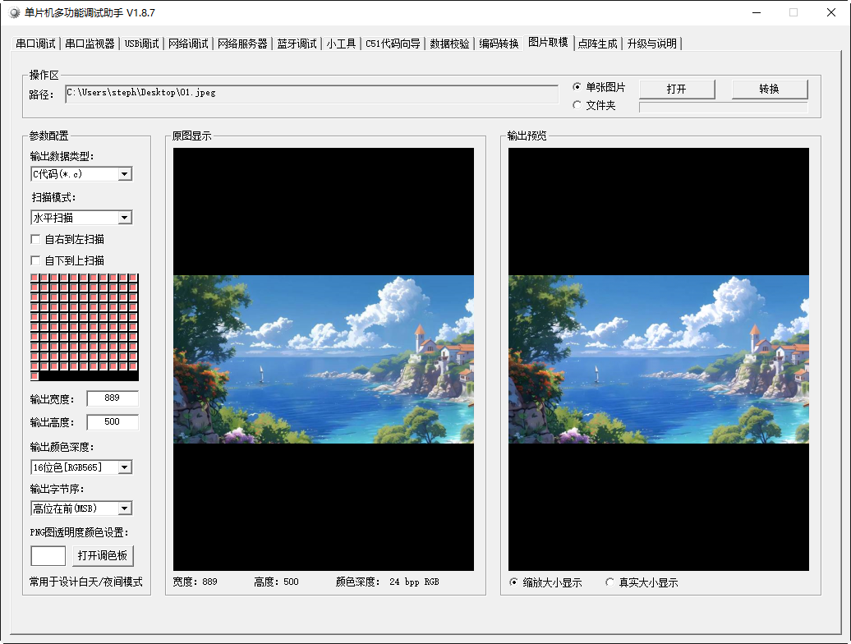Switch to the 蓝牙调试 tab
This screenshot has height=644, width=851.
[297, 44]
